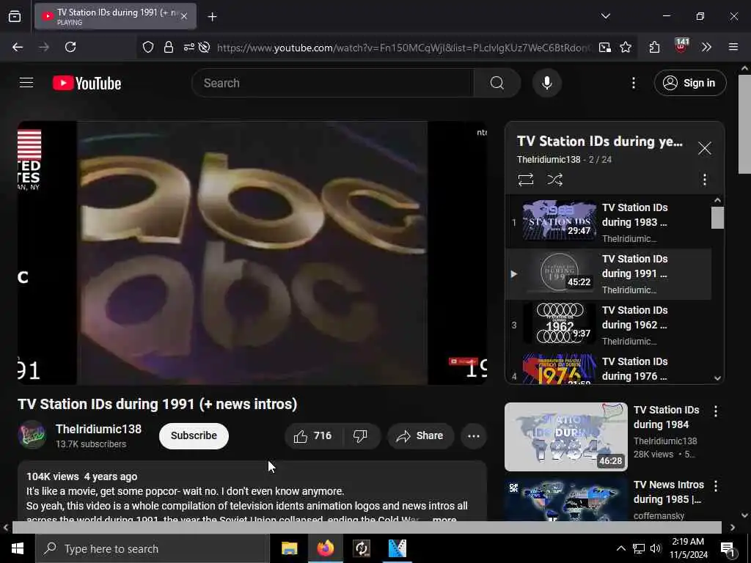Screen dimensions: 751x563
Task: Select the YouTube URL address field
Action: [x=403, y=48]
